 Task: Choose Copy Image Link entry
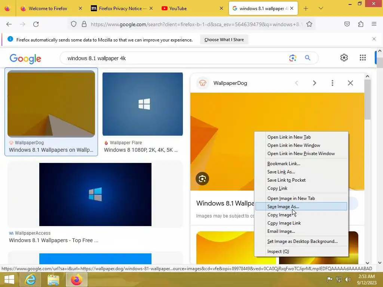coord(301,223)
